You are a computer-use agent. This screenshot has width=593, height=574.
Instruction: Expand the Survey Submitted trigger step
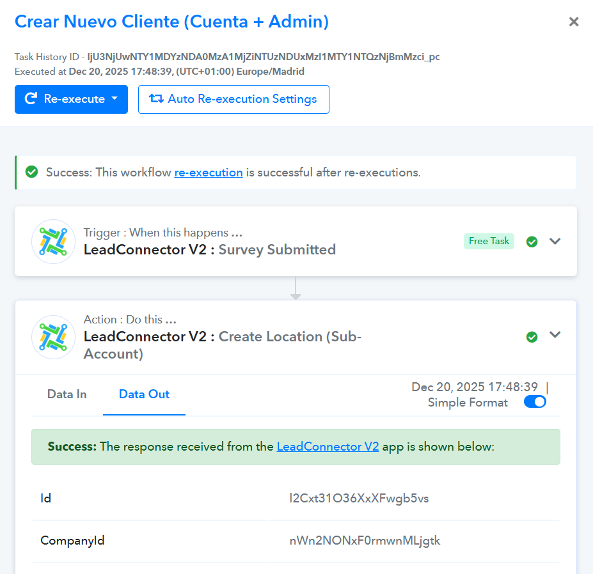tap(555, 241)
